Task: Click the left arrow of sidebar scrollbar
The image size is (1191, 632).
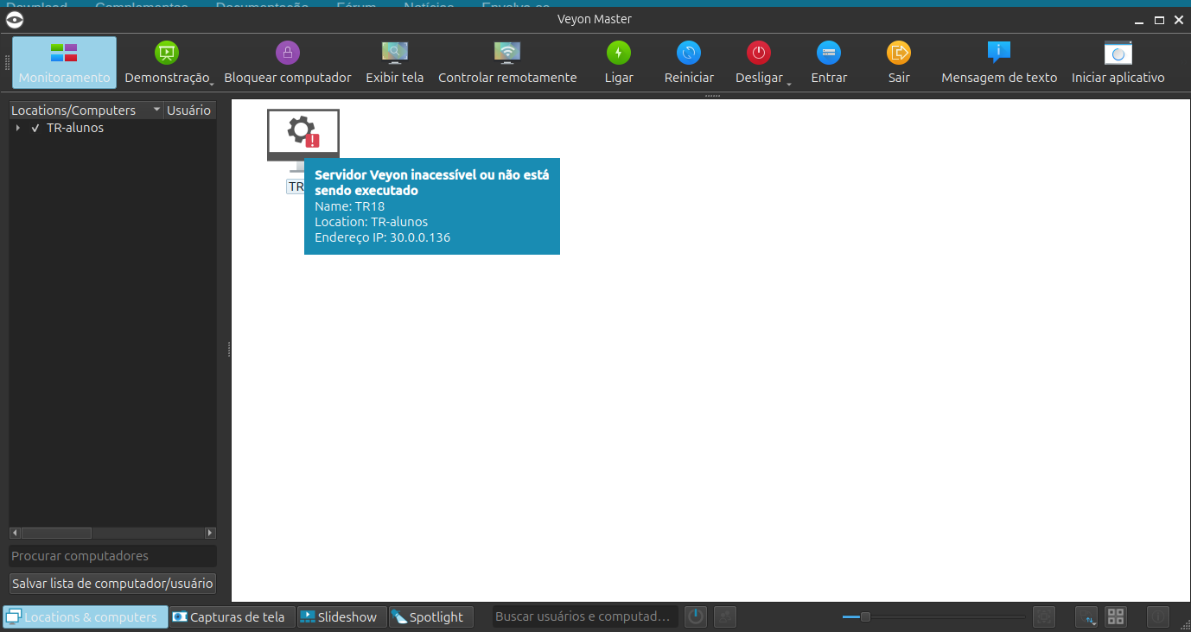Action: pos(15,534)
